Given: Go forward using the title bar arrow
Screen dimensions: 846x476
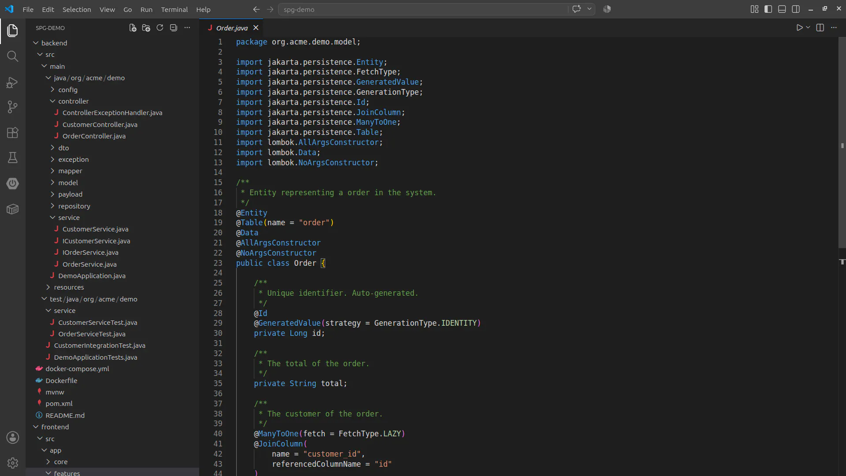Looking at the screenshot, I should pyautogui.click(x=270, y=9).
